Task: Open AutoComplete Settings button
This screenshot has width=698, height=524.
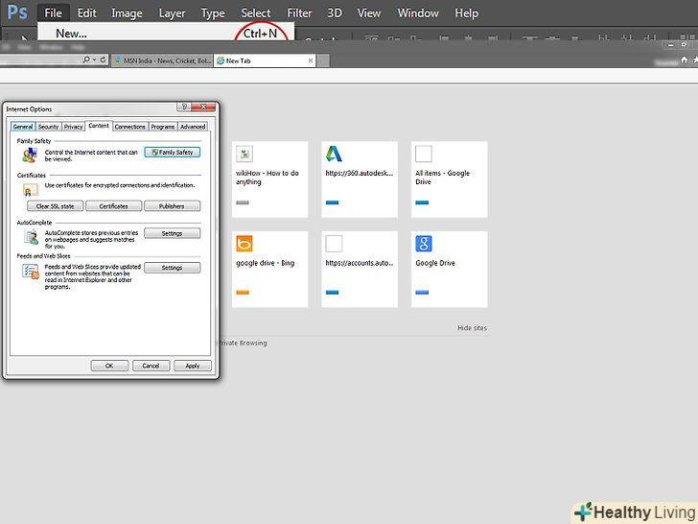Action: click(172, 233)
